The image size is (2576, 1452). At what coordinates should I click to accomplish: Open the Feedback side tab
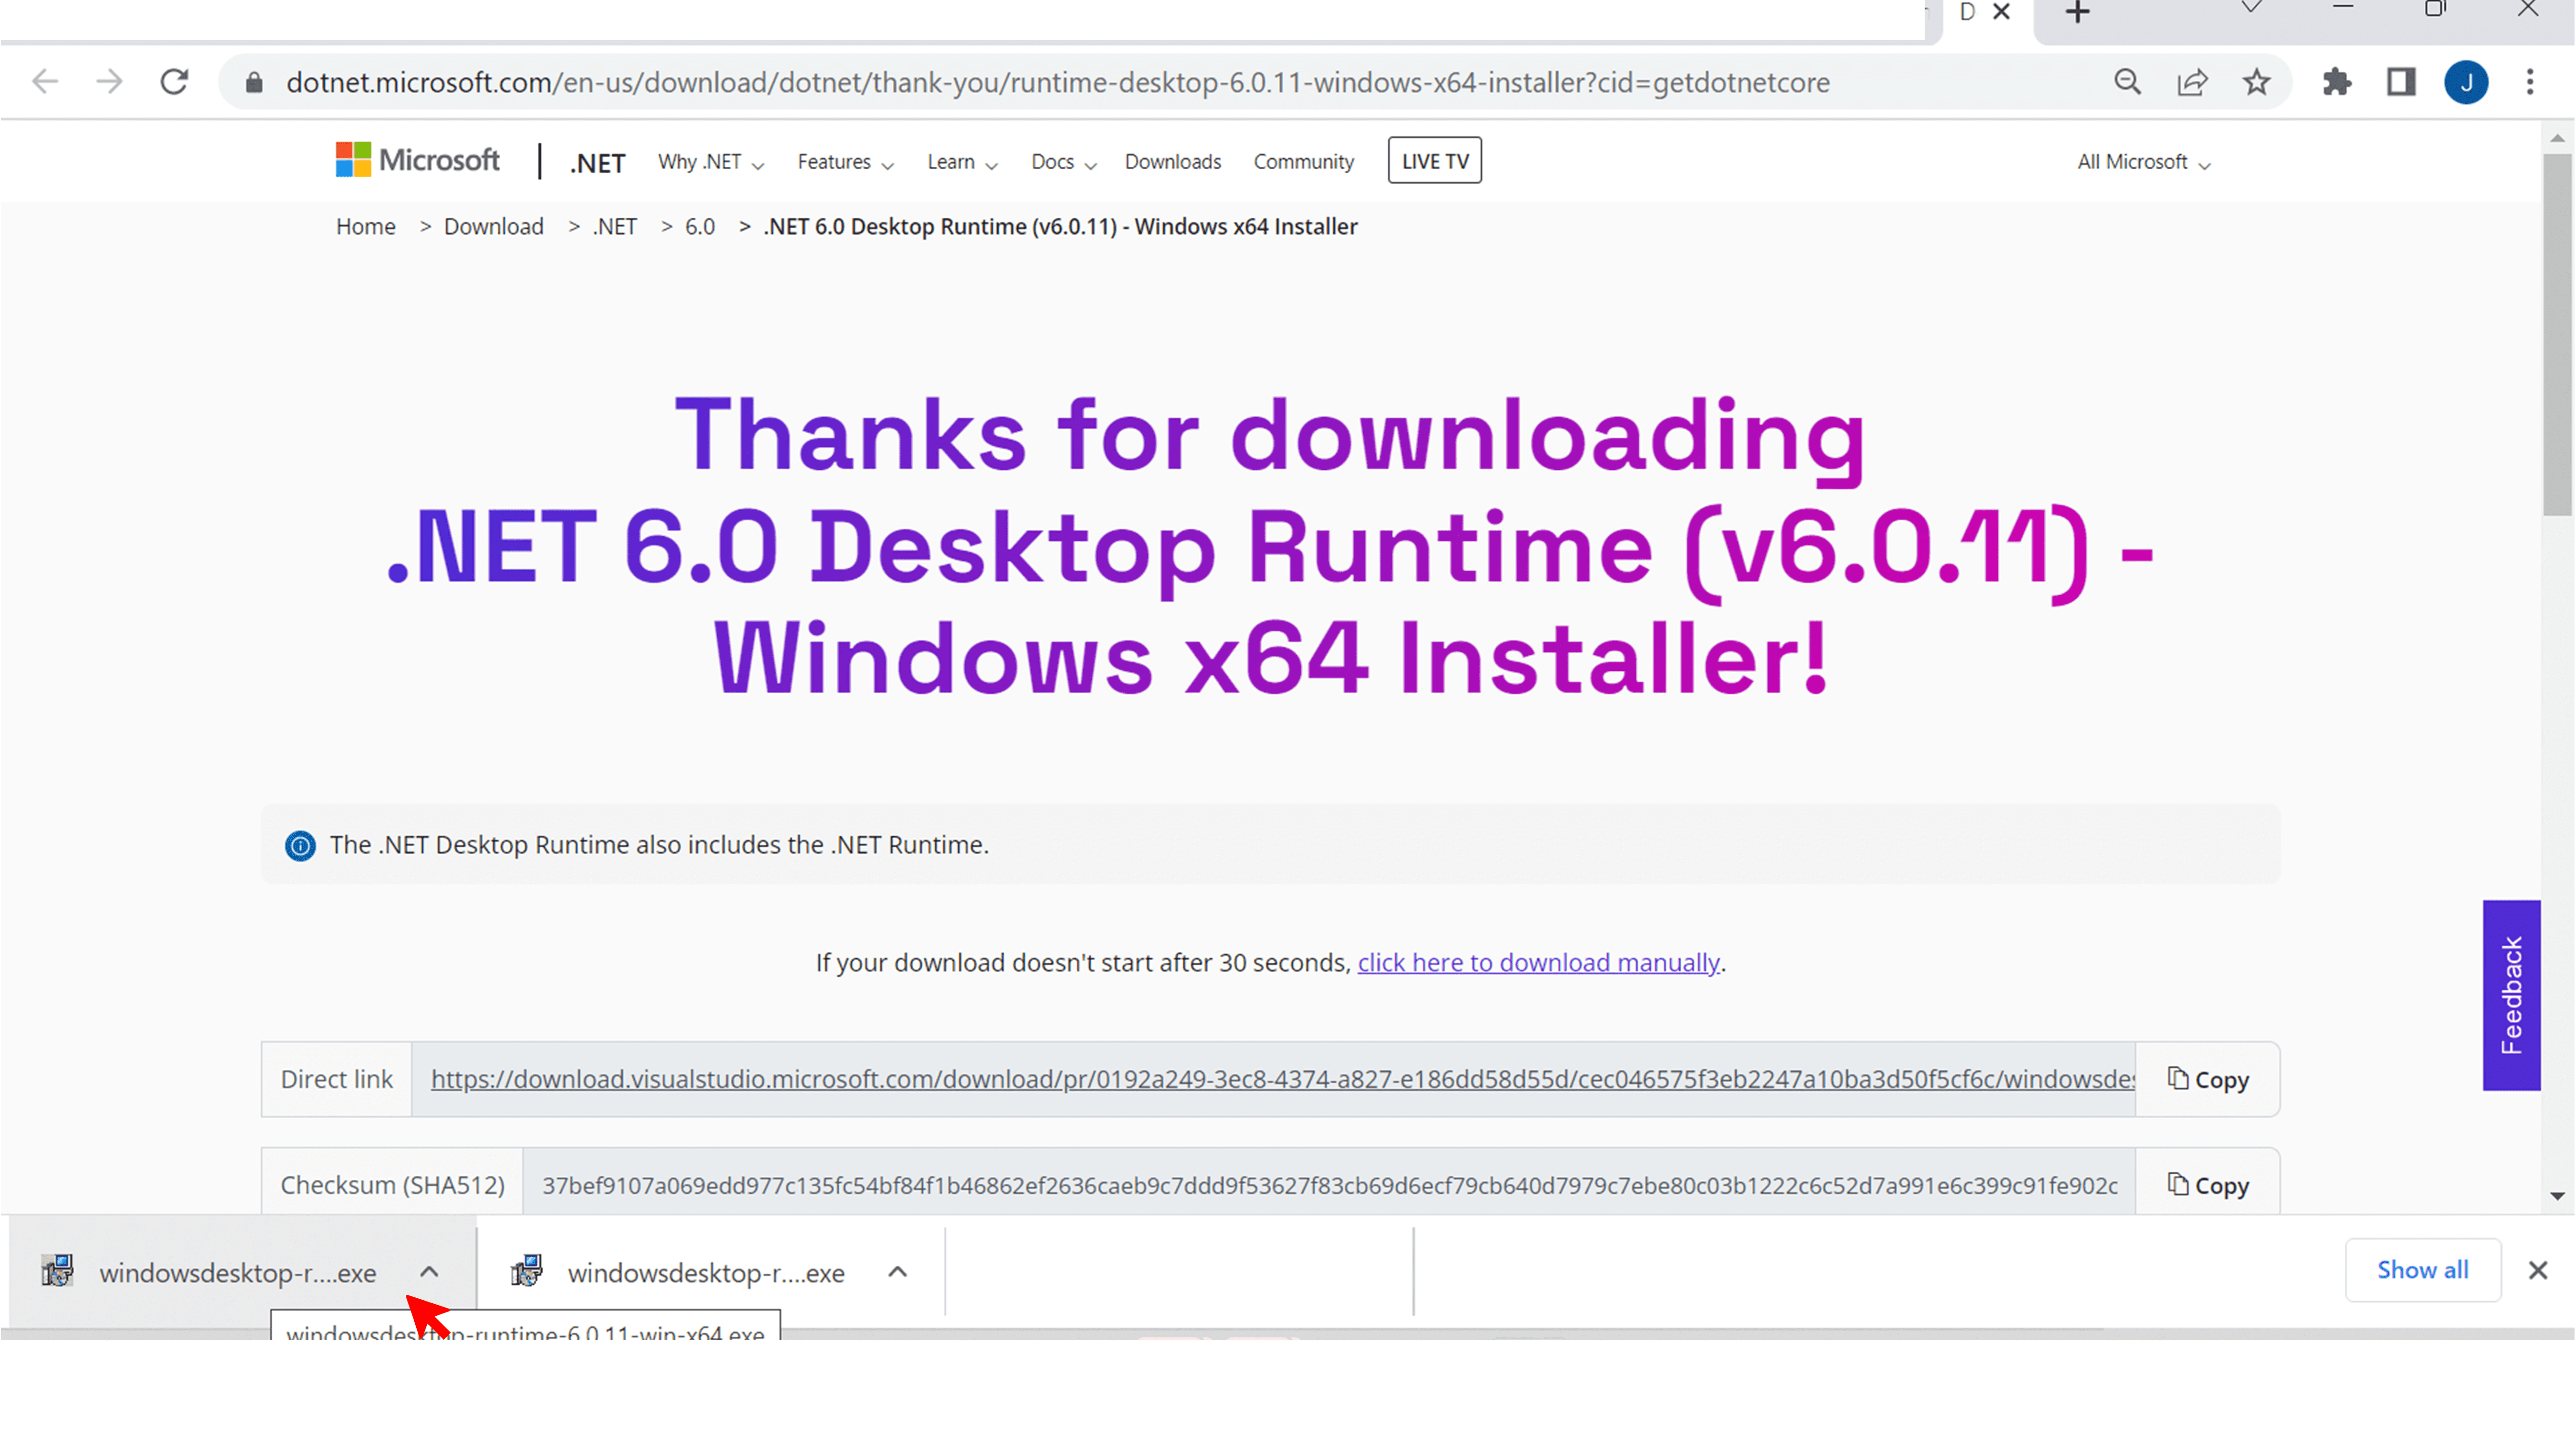[2511, 995]
